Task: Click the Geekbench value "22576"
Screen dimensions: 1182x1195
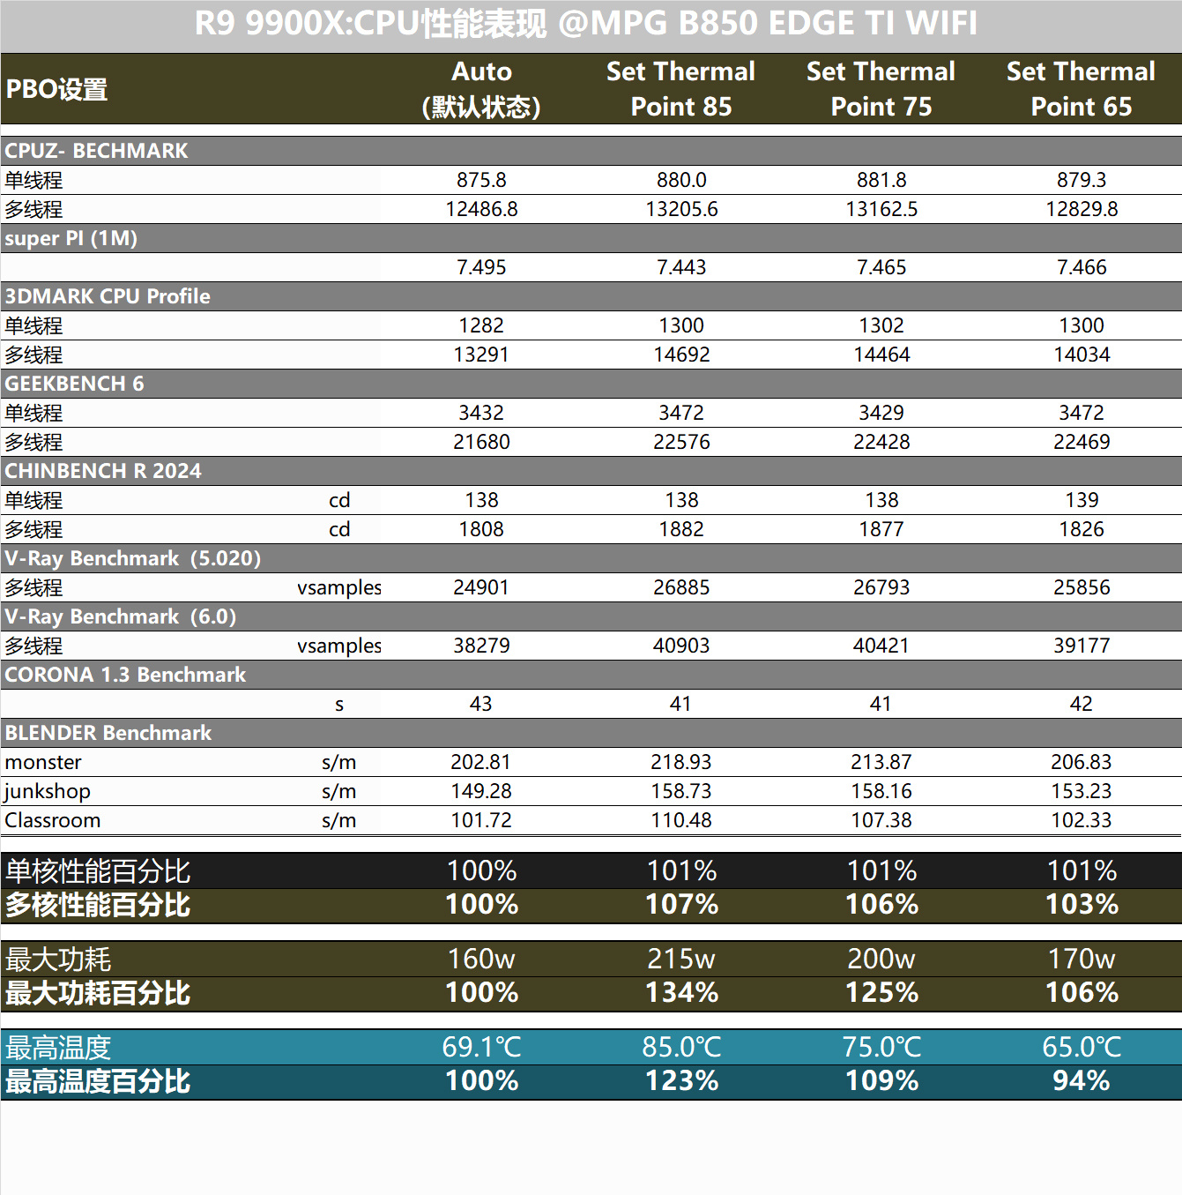Action: click(681, 442)
